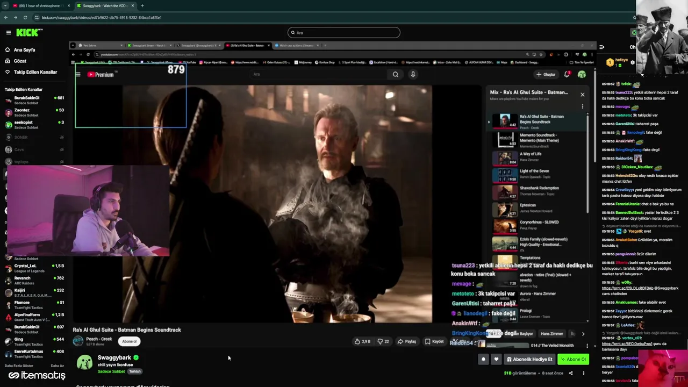Open Revanch ARC Raiders channel
Screen dimensions: 688x387
[x=34, y=280]
